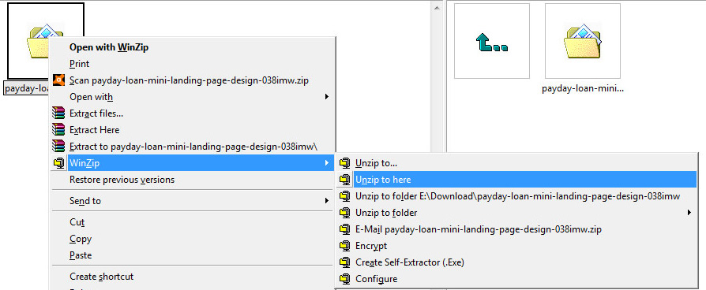706x290 pixels.
Task: Click WinZip icon beside Unzip to folder submenu
Action: (x=345, y=213)
